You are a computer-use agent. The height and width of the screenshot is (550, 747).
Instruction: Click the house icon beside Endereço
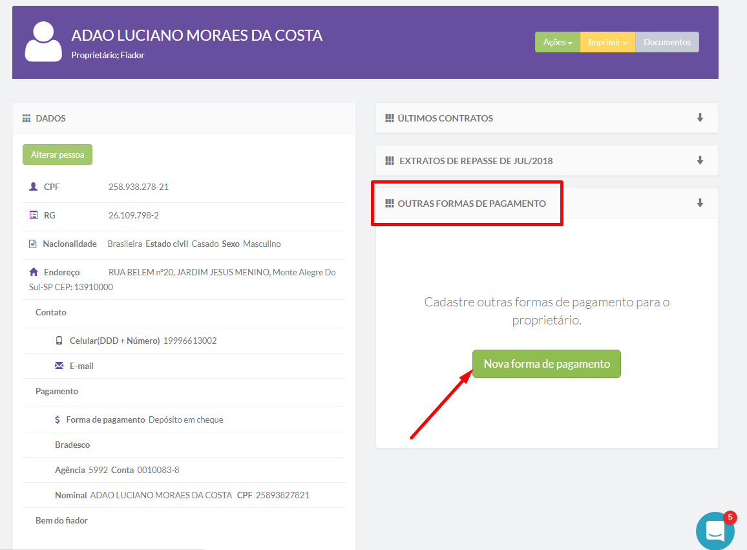click(34, 272)
